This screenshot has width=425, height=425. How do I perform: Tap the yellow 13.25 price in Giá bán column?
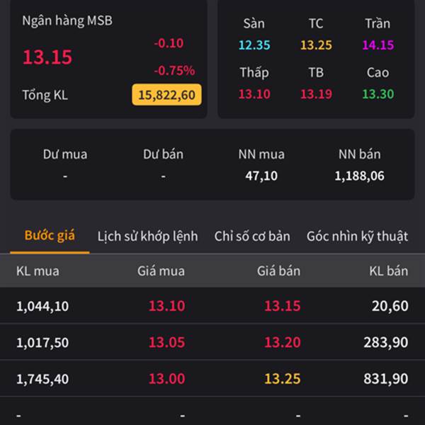[x=282, y=379]
